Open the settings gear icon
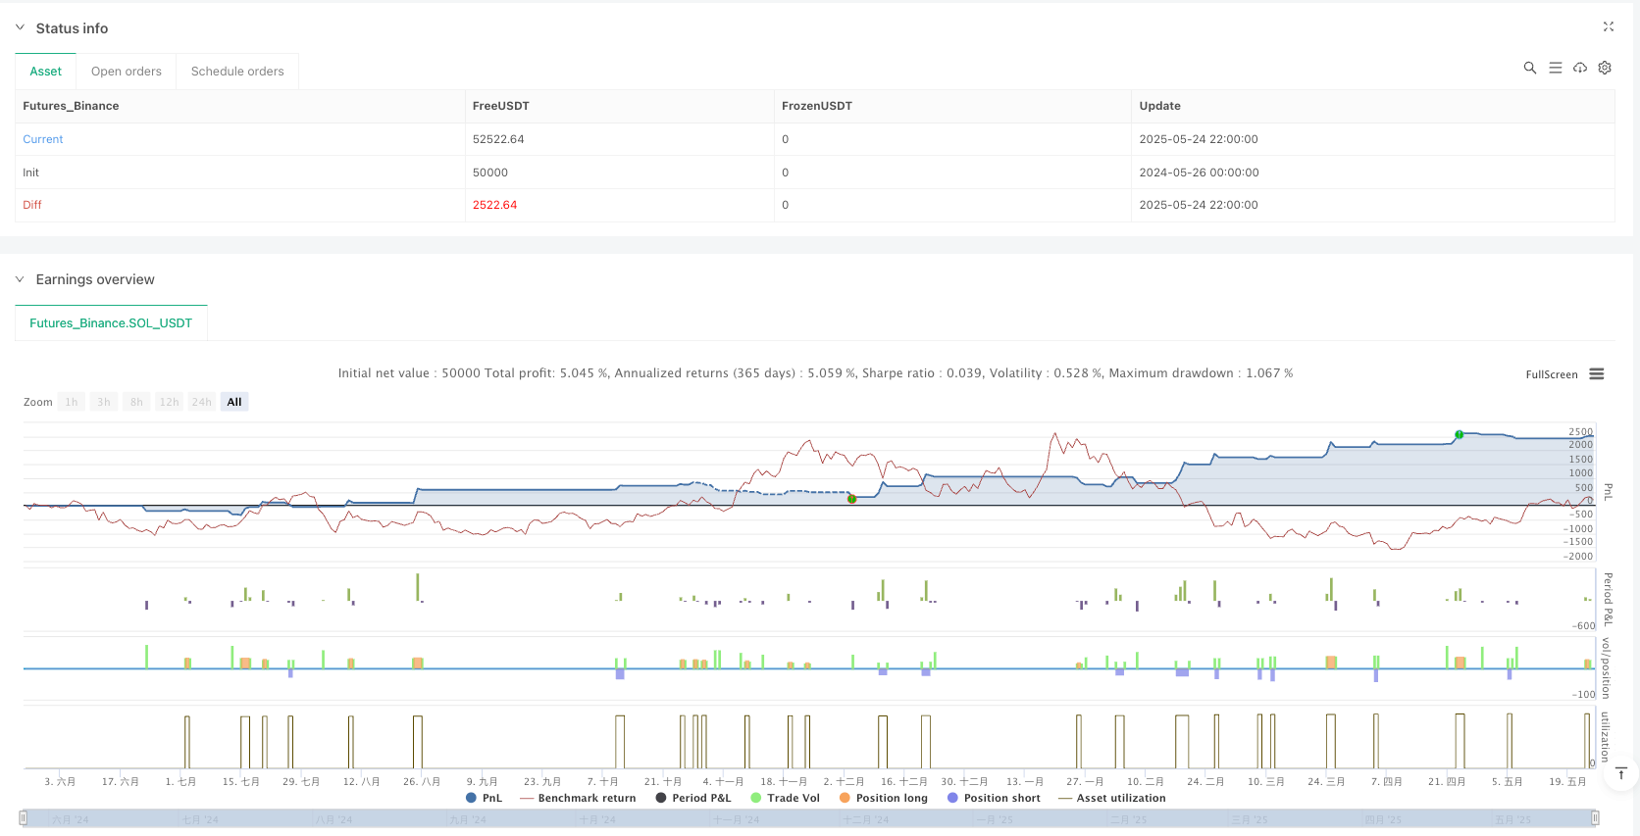The height and width of the screenshot is (836, 1640). point(1605,68)
